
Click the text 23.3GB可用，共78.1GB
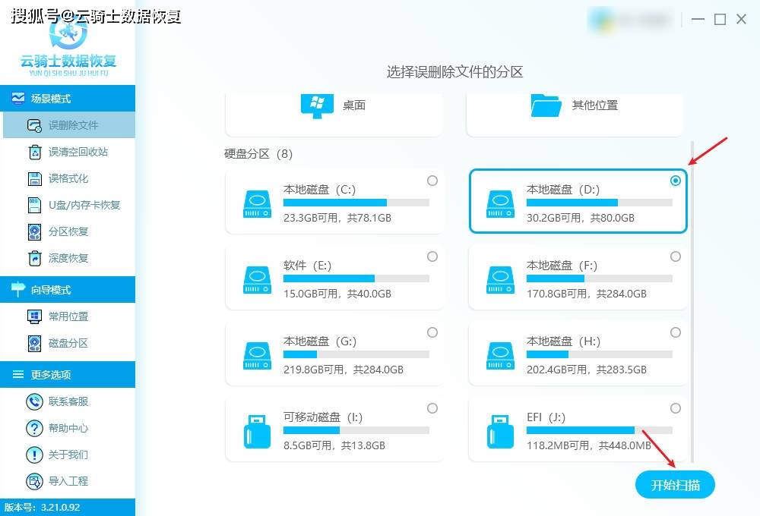(337, 218)
